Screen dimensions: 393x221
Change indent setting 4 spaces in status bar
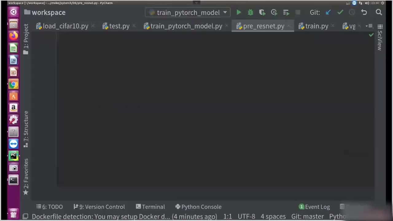(x=273, y=216)
